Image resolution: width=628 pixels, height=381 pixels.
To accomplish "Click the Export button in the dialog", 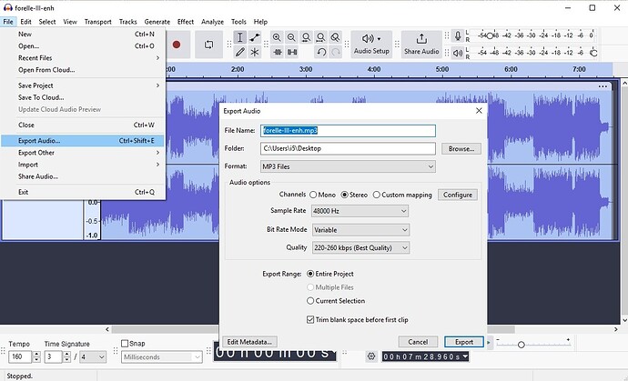I will click(x=463, y=342).
